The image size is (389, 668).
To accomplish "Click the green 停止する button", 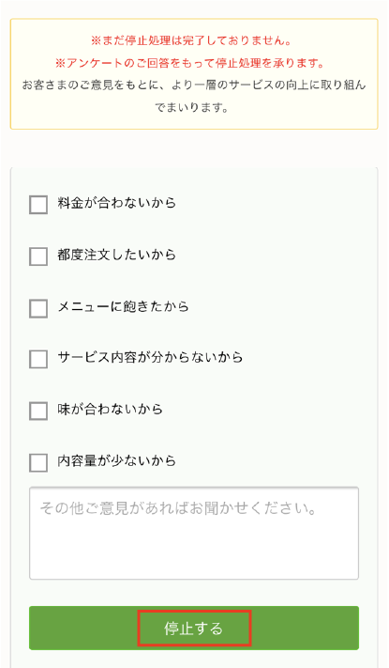I will pos(194,628).
